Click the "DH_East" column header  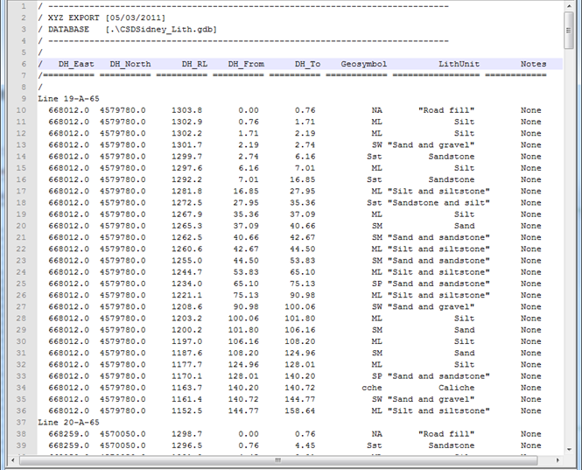(76, 64)
